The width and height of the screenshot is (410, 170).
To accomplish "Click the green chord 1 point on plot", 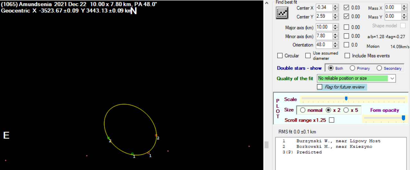I will (x=132, y=154).
